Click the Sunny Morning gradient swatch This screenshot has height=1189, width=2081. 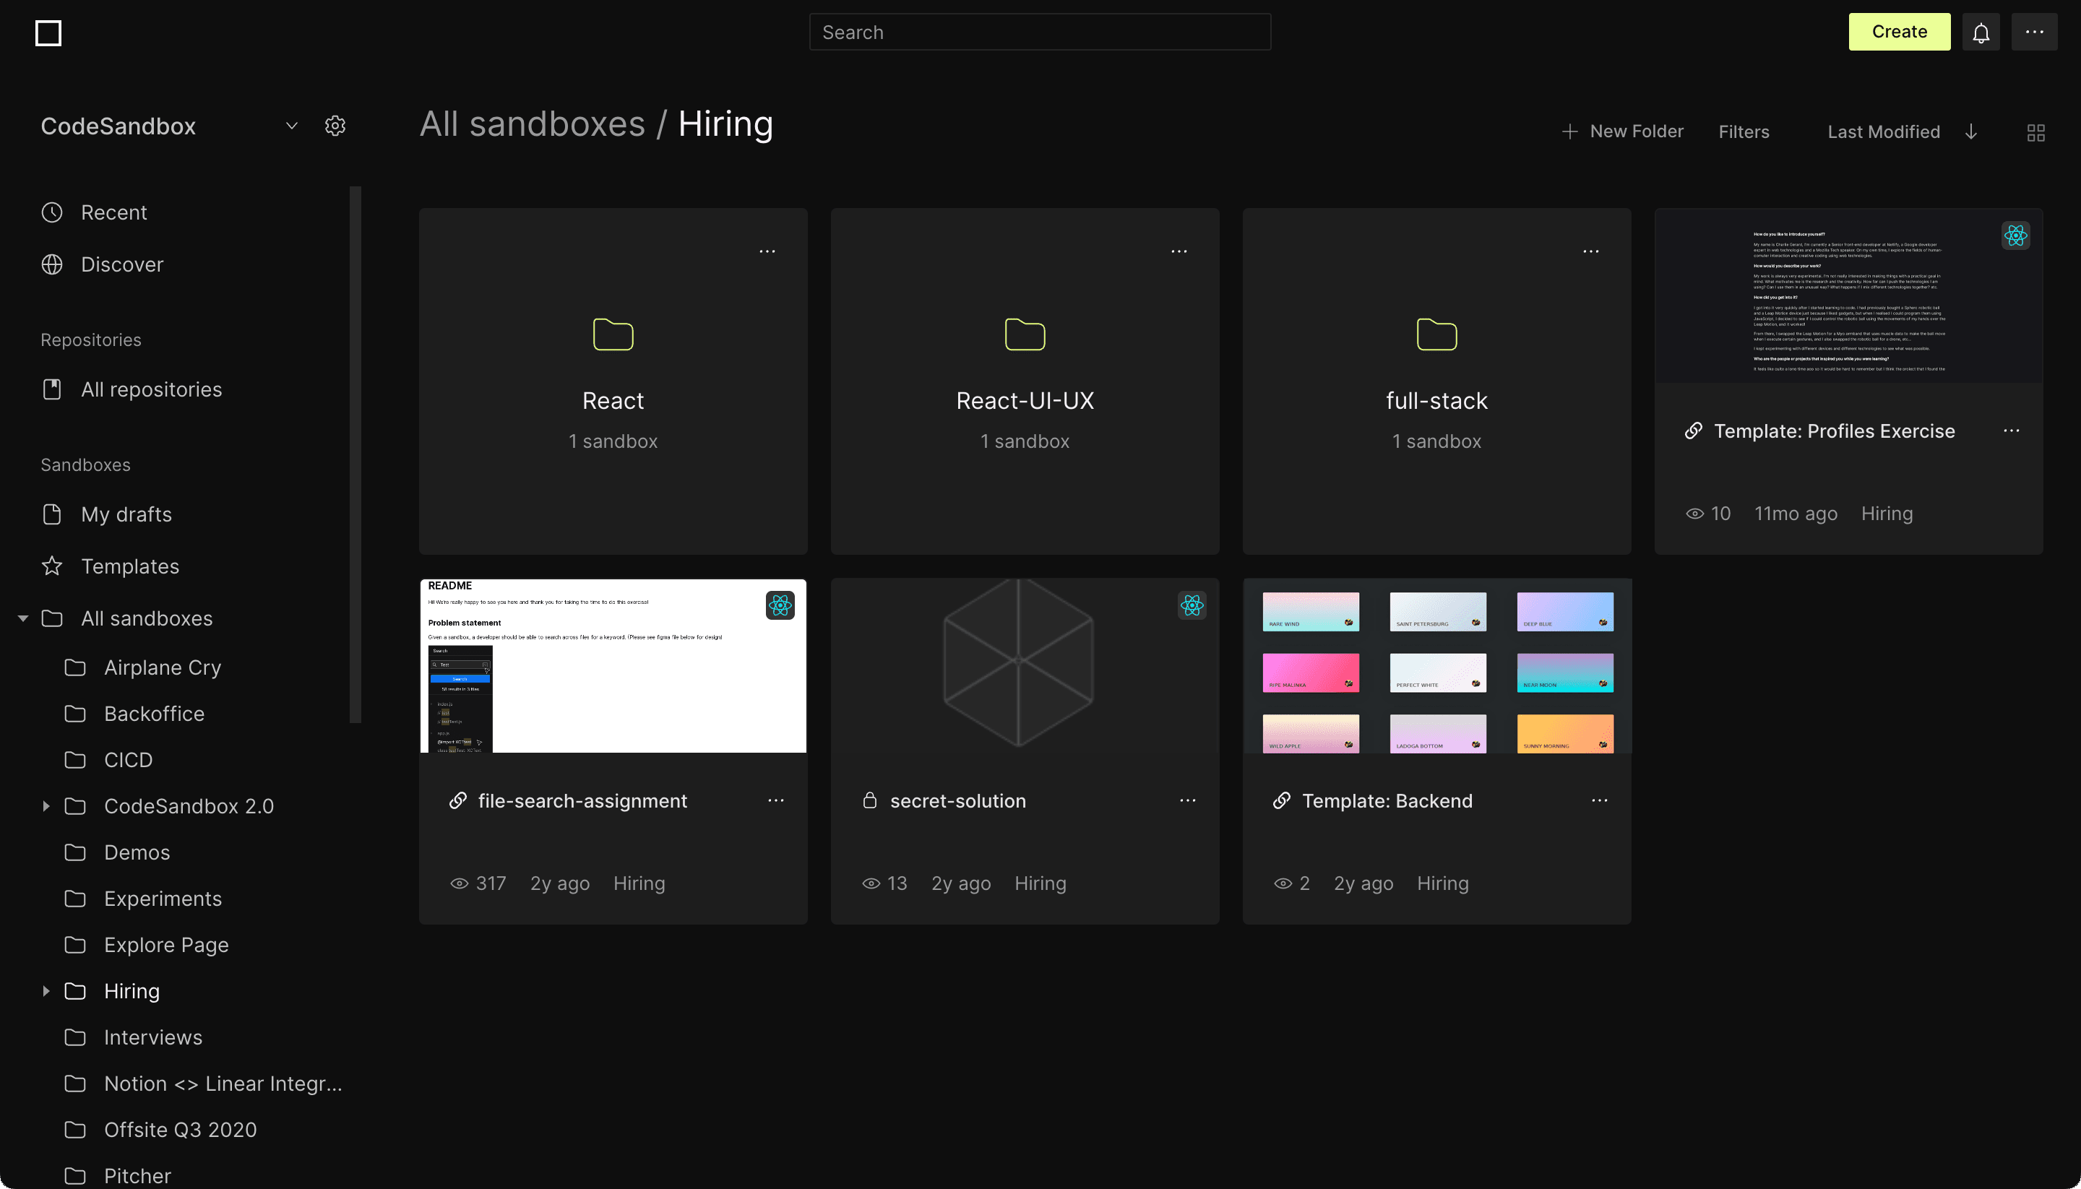pyautogui.click(x=1565, y=733)
